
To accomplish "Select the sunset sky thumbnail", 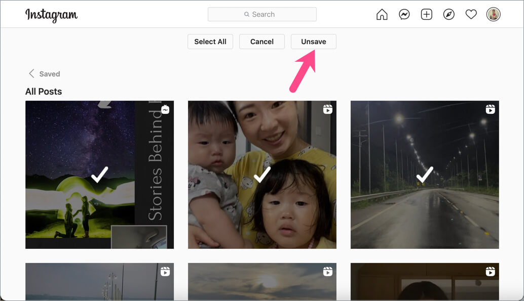I will click(x=262, y=282).
